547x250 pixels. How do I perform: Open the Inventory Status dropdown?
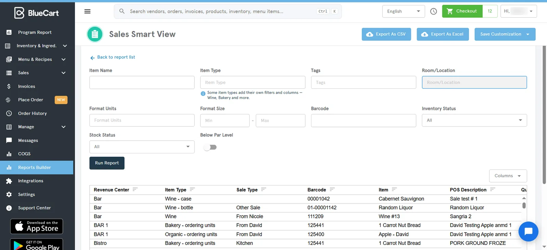474,120
